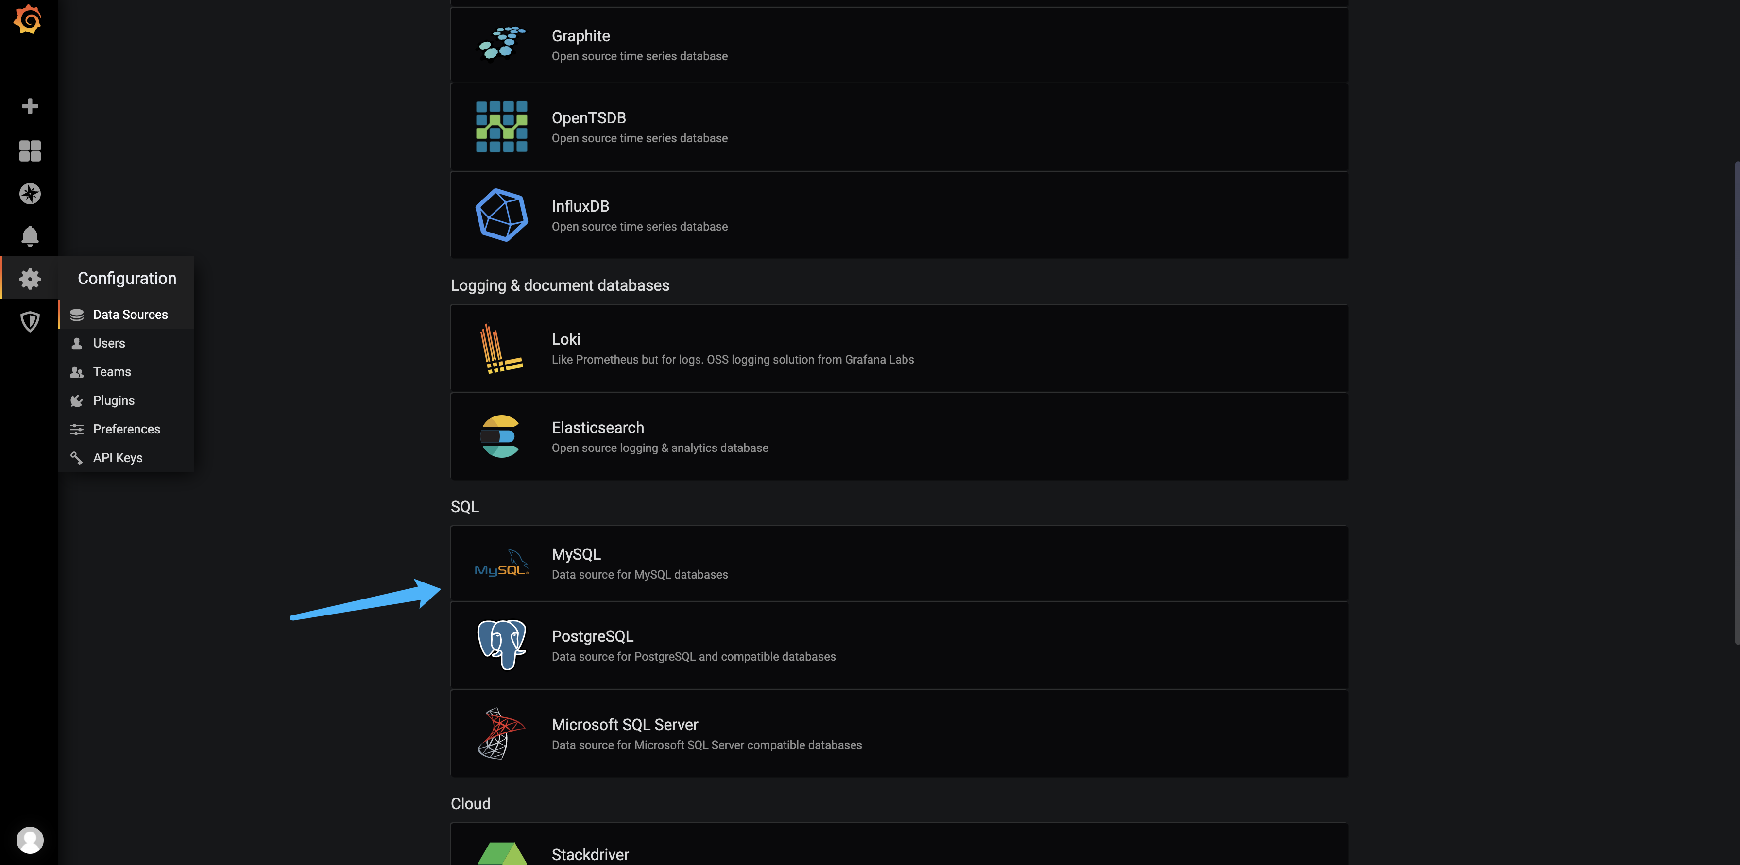This screenshot has height=865, width=1740.
Task: Click the Grafana logo home icon
Action: point(28,19)
